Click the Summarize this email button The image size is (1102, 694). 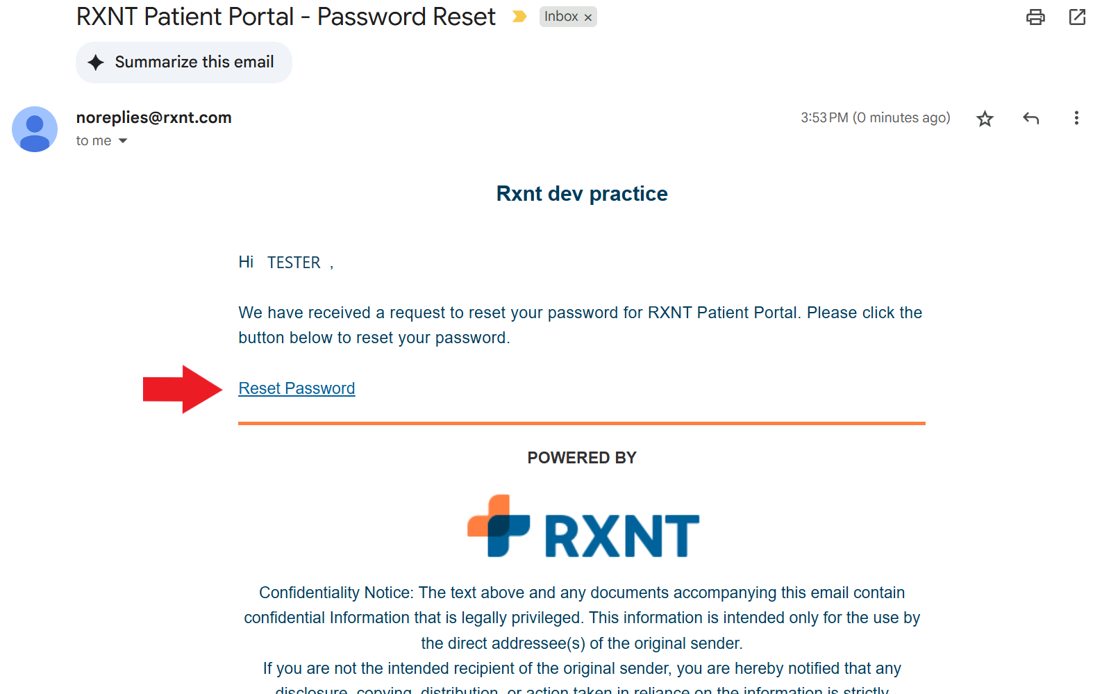183,63
